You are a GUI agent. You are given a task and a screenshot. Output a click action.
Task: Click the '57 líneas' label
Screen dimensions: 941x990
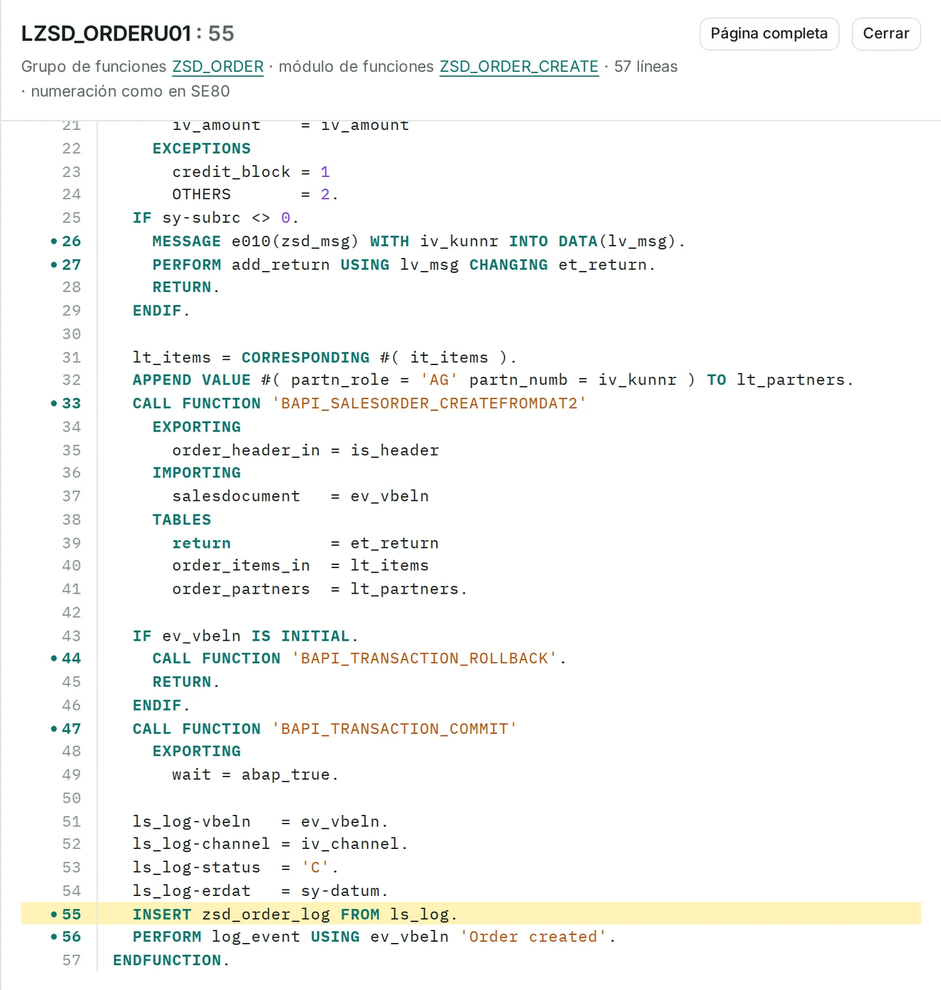click(646, 67)
